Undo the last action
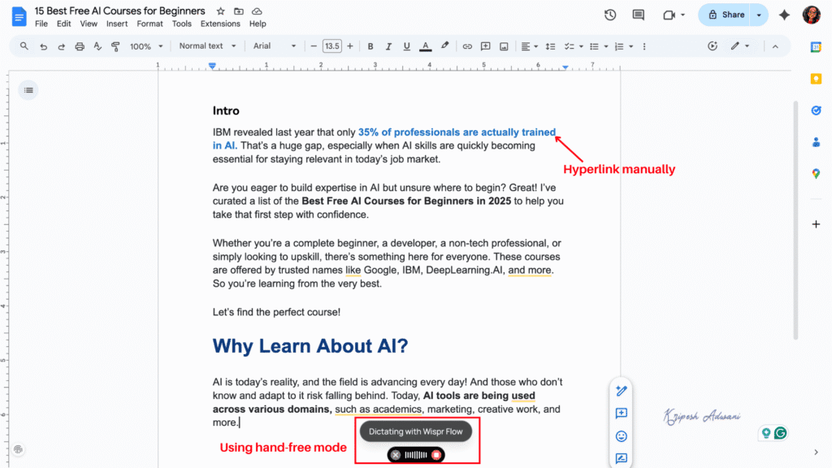The width and height of the screenshot is (832, 468). [x=44, y=46]
